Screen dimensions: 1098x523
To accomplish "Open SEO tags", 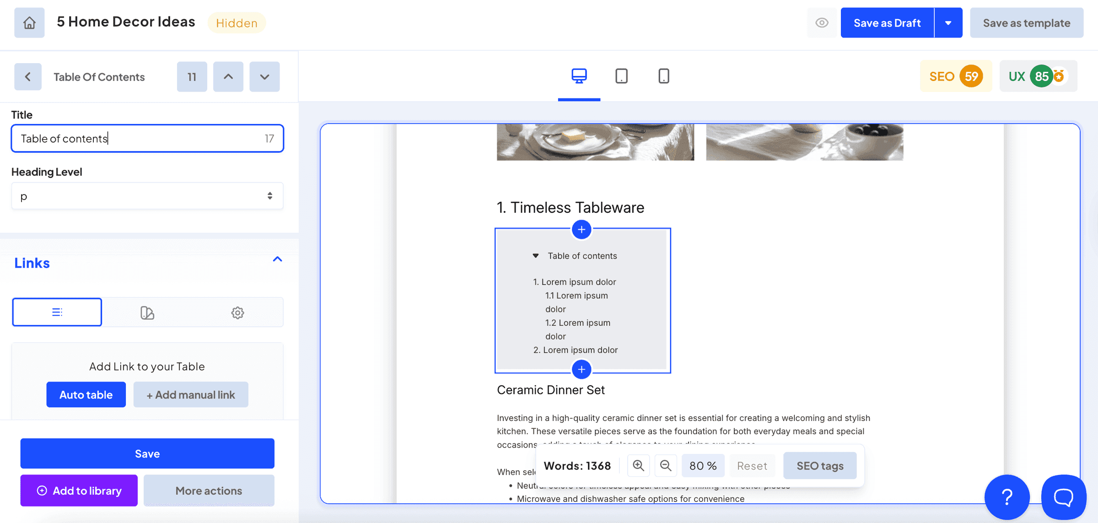I will (x=820, y=466).
